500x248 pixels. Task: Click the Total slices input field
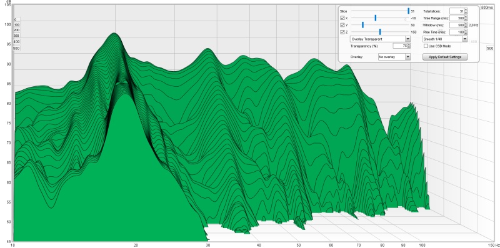457,11
